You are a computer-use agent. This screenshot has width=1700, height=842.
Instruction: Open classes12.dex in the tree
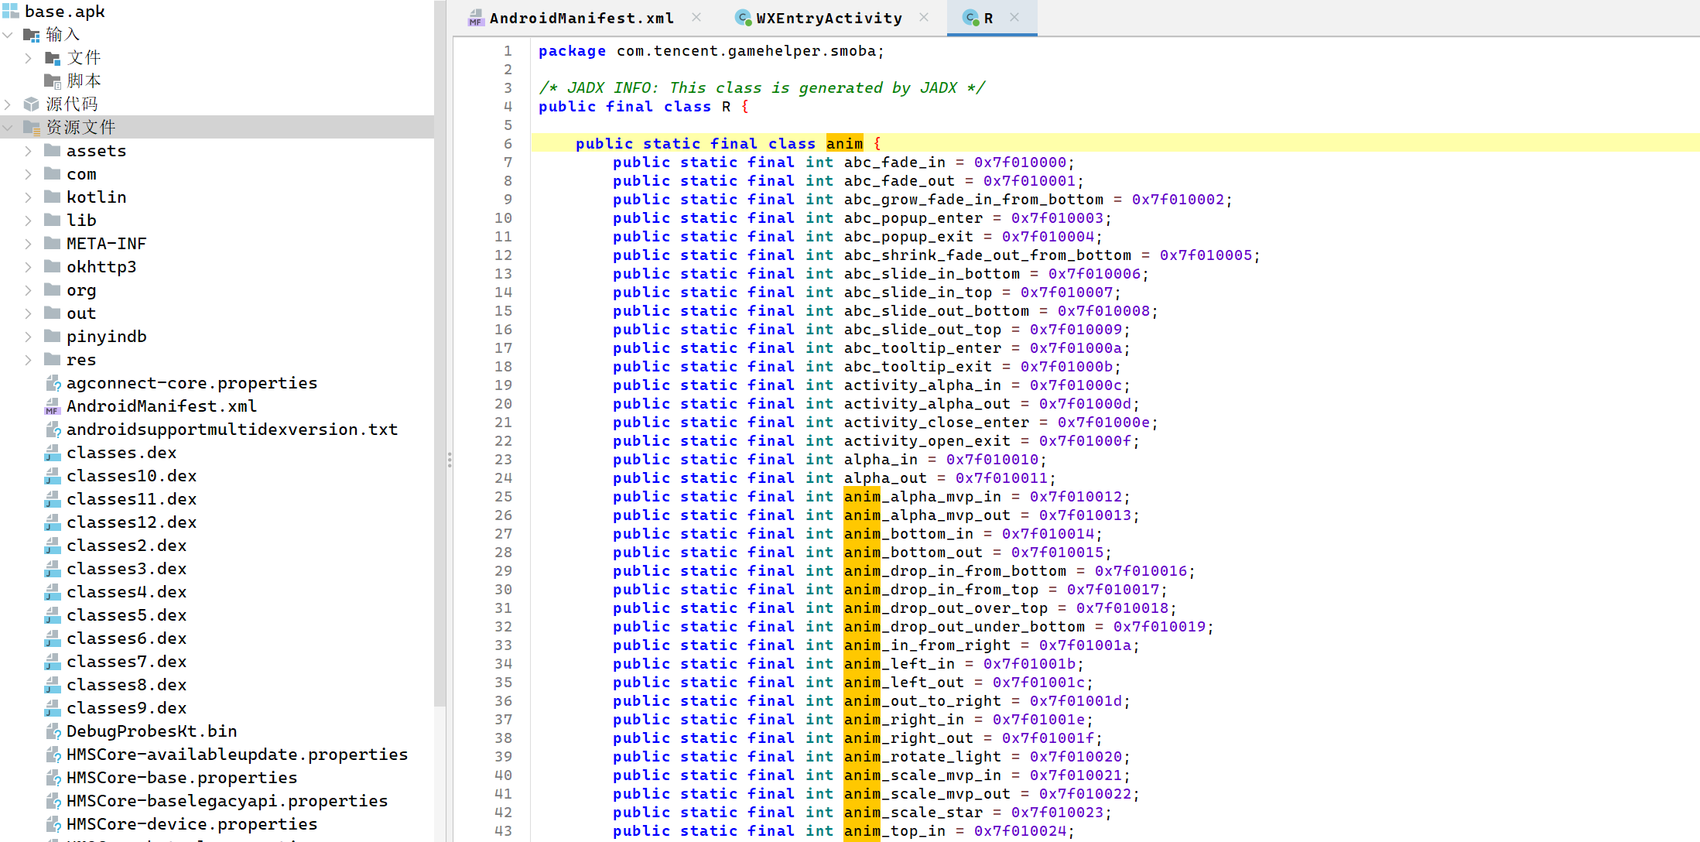coord(131,522)
